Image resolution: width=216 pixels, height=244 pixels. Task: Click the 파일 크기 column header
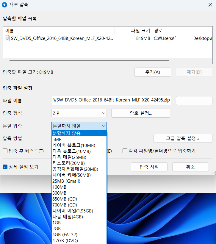tap(133, 30)
